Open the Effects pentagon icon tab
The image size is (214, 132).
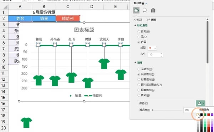tap(145, 10)
